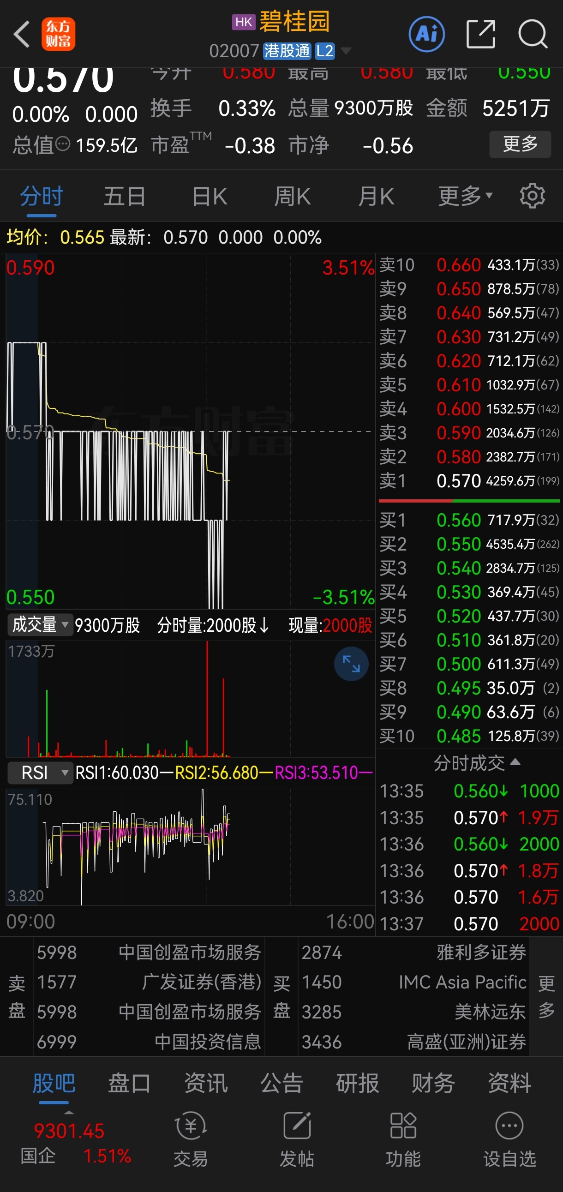The image size is (563, 1192).
Task: Tap 国企 index 9301.45 quote
Action: (x=69, y=1132)
